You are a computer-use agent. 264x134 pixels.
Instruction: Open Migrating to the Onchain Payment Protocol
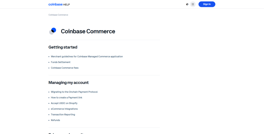point(74,92)
